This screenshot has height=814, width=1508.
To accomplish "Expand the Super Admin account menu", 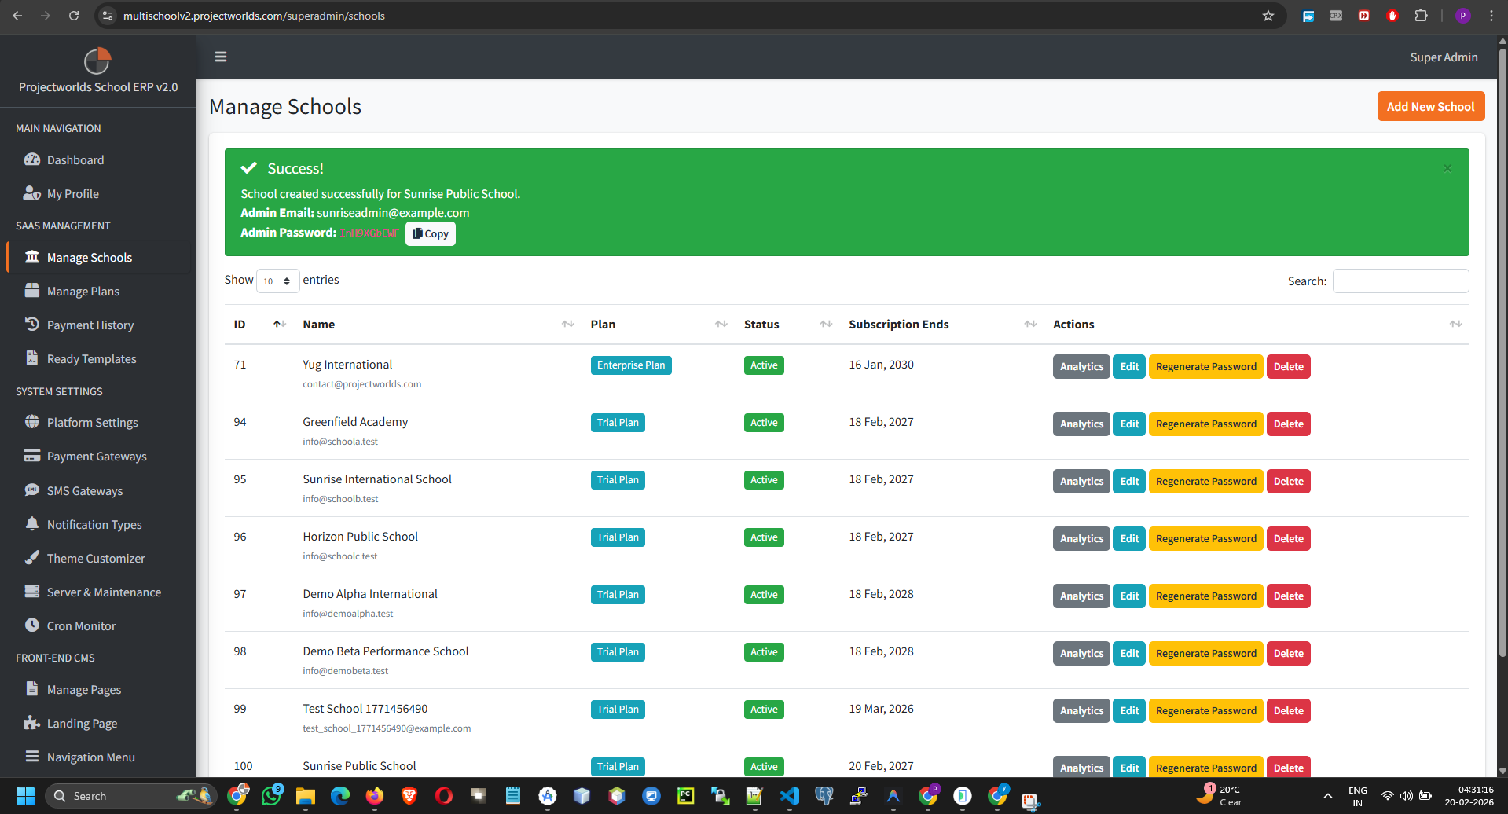I will 1444,57.
